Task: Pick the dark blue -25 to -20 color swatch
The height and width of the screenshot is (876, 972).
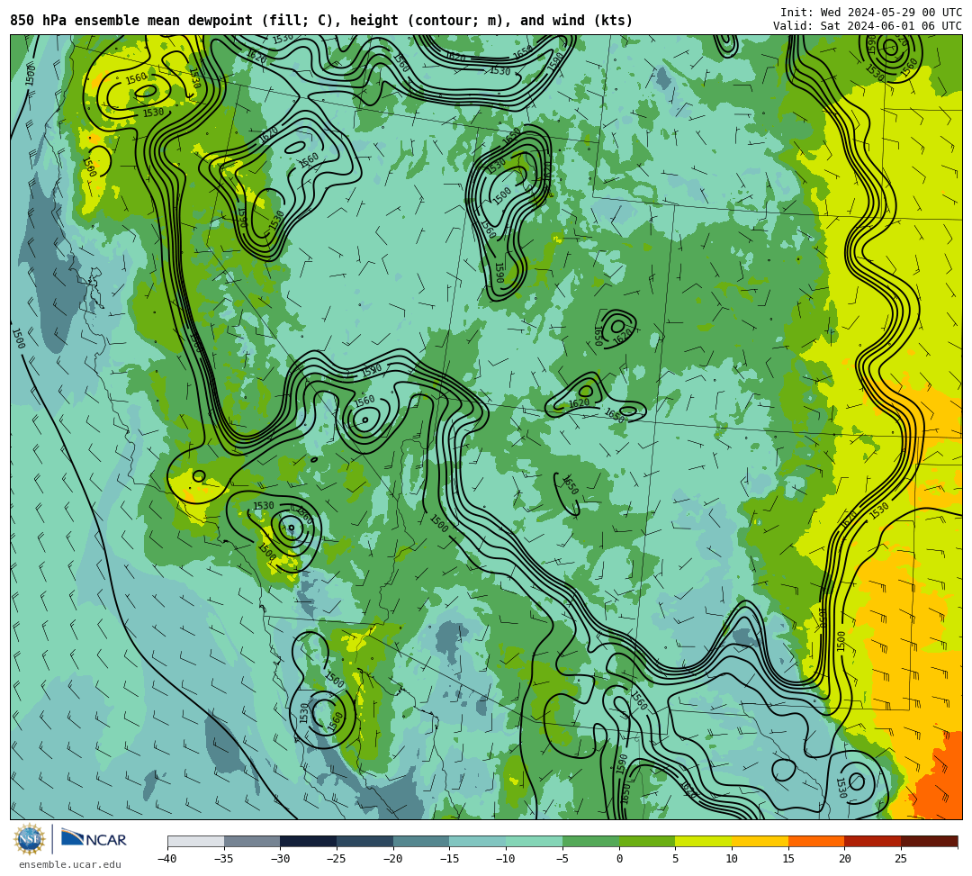Action: tap(365, 841)
